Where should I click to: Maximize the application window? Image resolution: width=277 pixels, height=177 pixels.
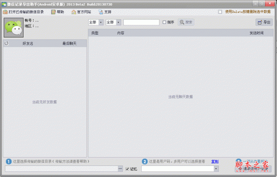click(x=262, y=3)
